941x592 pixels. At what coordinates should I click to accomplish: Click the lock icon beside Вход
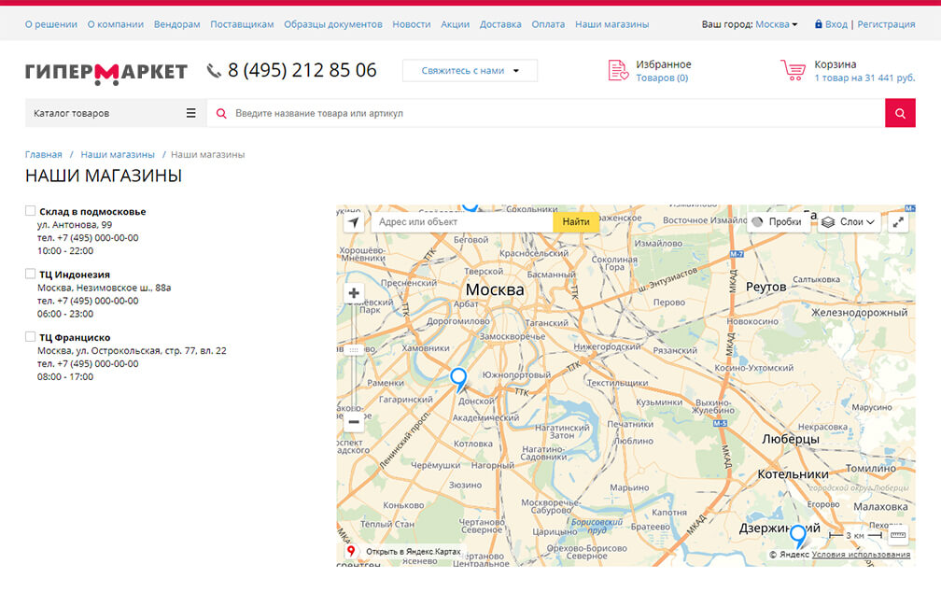[x=818, y=24]
